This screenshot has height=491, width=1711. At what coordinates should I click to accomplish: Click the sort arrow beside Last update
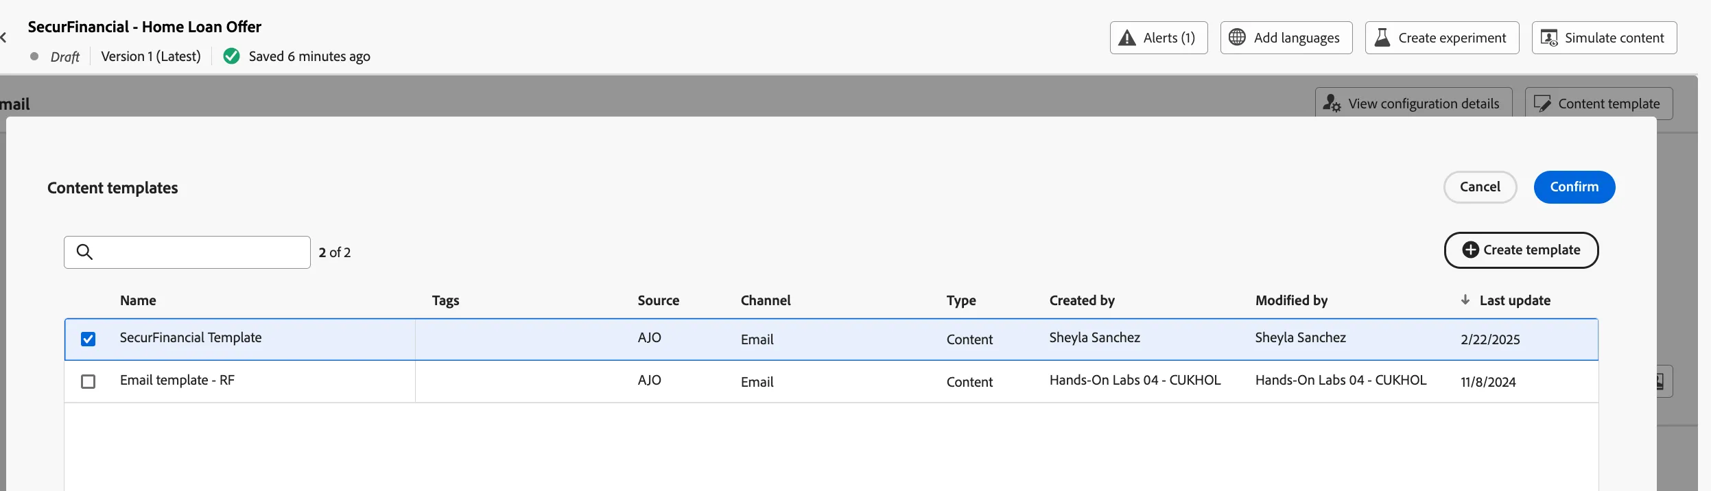[1465, 300]
